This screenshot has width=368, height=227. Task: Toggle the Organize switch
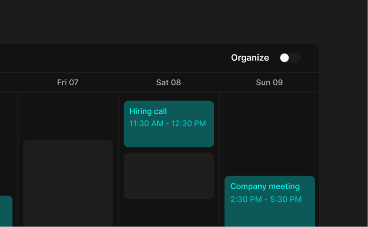tap(290, 58)
